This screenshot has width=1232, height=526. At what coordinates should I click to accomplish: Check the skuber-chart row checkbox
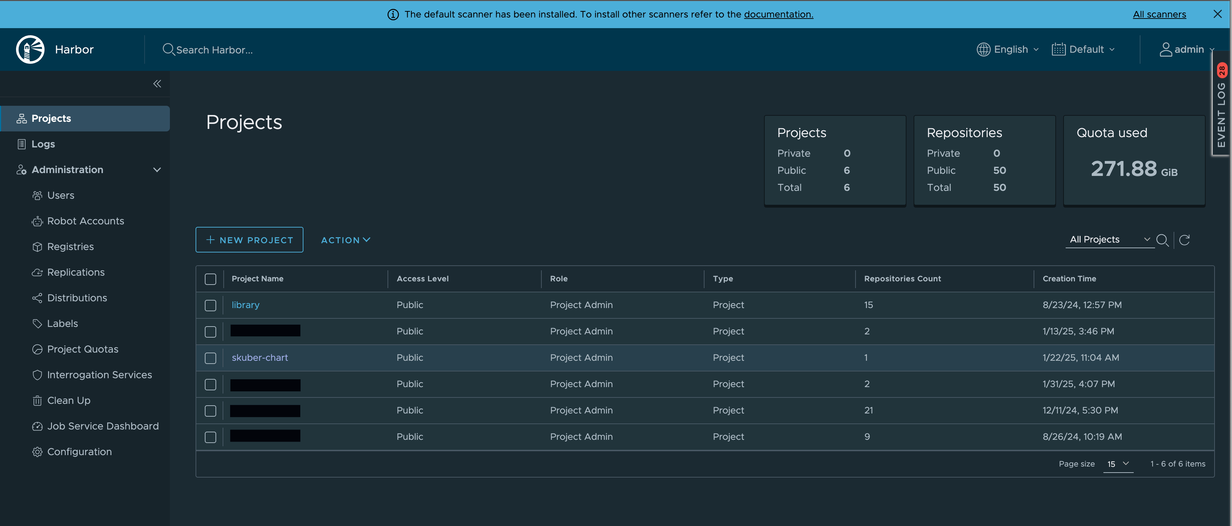coord(210,358)
